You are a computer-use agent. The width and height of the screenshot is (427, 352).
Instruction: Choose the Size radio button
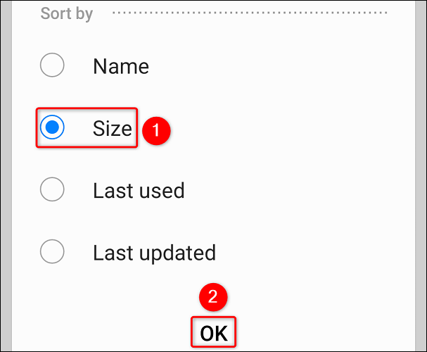coord(53,128)
